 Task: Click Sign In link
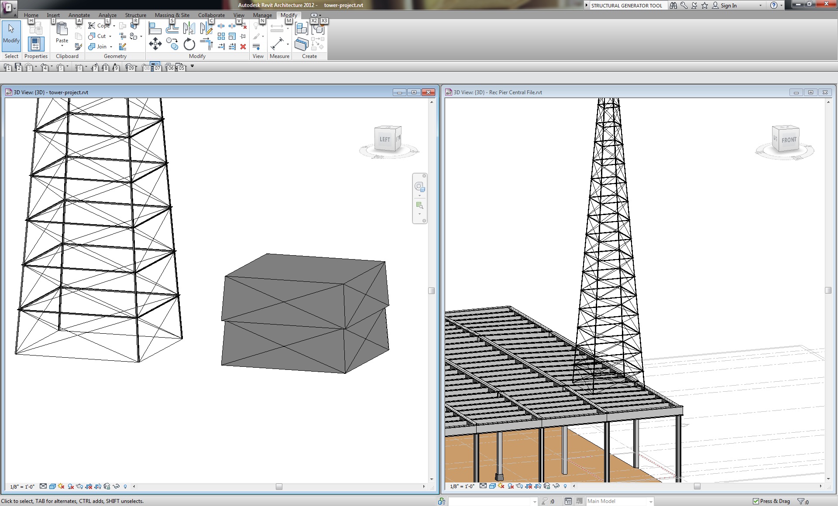tap(728, 6)
